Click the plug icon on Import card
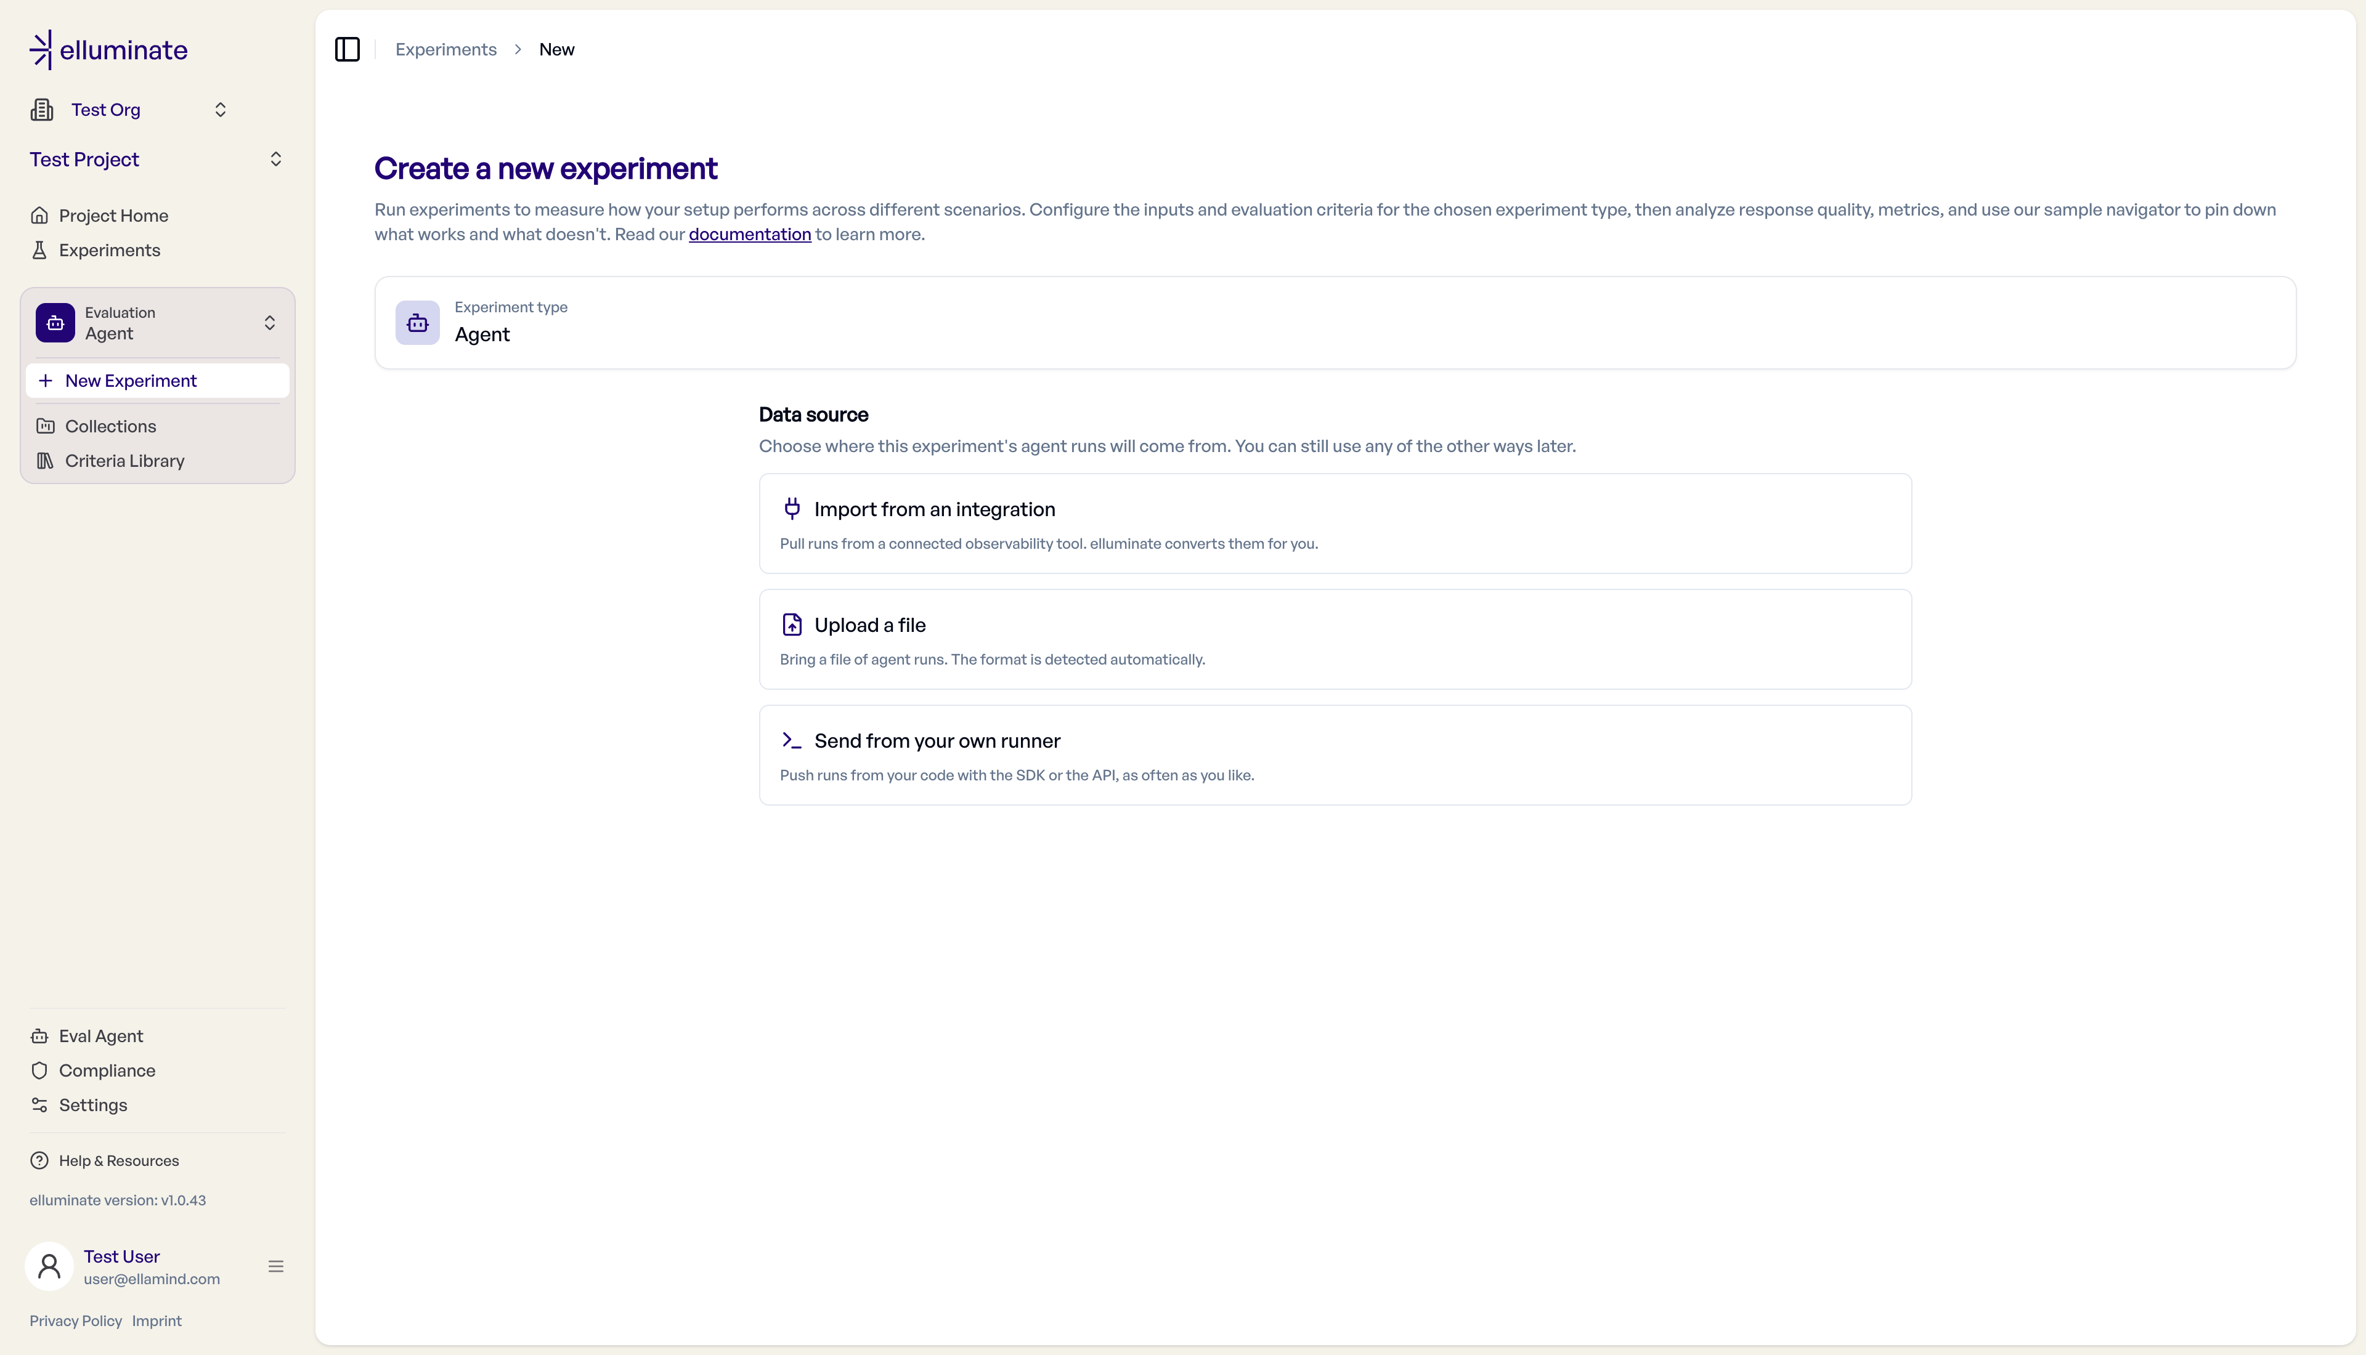Viewport: 2366px width, 1355px height. tap(792, 508)
